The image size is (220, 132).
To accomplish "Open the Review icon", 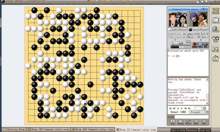I will (x=188, y=122).
